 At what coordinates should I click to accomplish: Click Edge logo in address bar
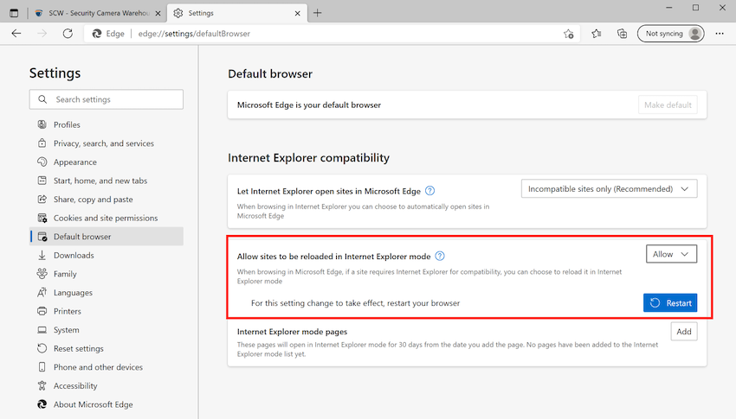pyautogui.click(x=97, y=34)
